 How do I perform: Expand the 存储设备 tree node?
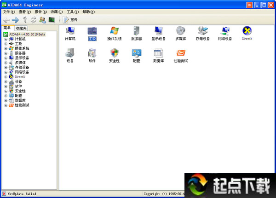pos(6,68)
